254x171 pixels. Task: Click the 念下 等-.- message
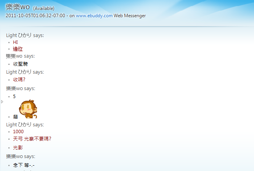pos(24,165)
